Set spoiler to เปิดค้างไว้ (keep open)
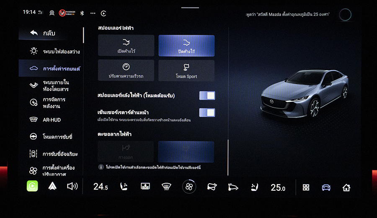The width and height of the screenshot is (377, 218). [126, 45]
